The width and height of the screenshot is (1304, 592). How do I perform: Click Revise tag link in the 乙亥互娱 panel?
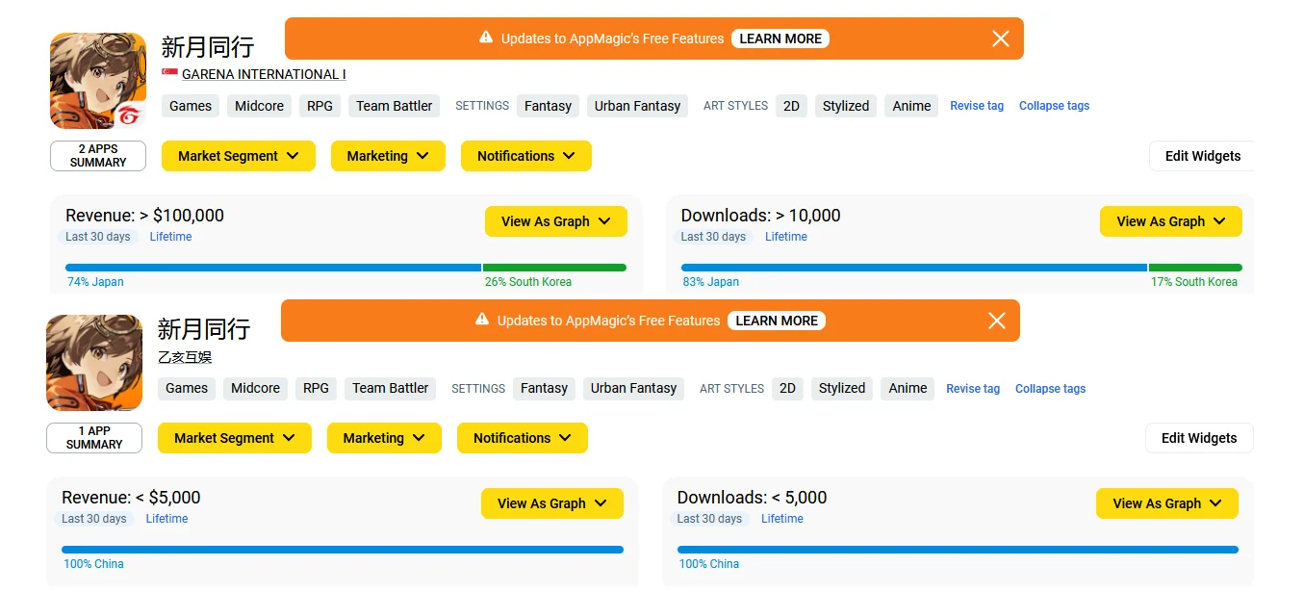[x=973, y=389]
